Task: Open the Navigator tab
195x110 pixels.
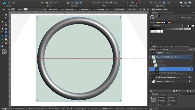Action: coord(163,94)
